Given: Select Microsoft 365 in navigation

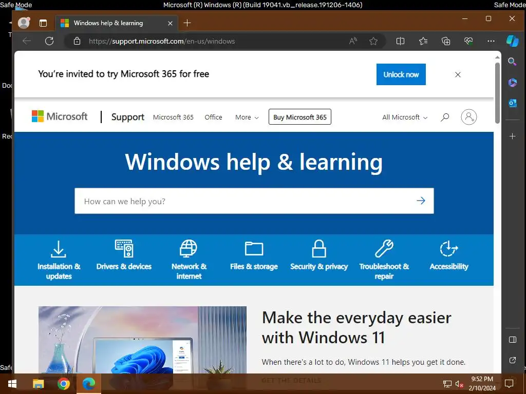Looking at the screenshot, I should pyautogui.click(x=173, y=117).
